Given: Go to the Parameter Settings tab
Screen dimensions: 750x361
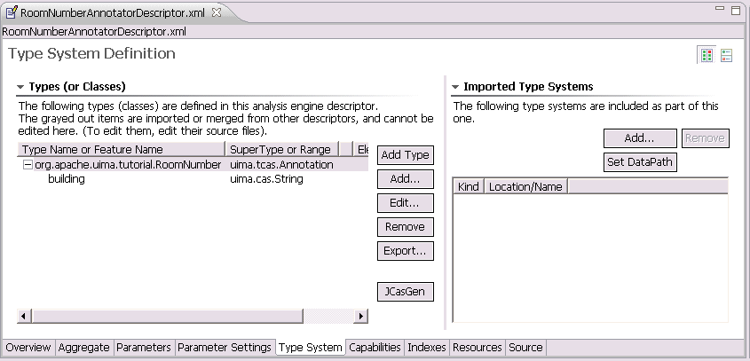Looking at the screenshot, I should pos(225,348).
